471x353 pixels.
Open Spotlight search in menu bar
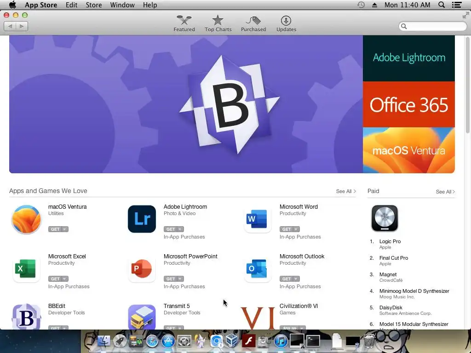point(442,5)
